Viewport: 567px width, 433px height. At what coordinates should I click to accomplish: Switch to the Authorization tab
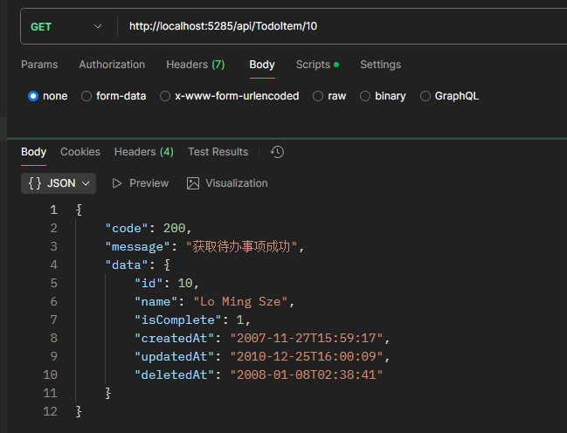[x=112, y=65]
